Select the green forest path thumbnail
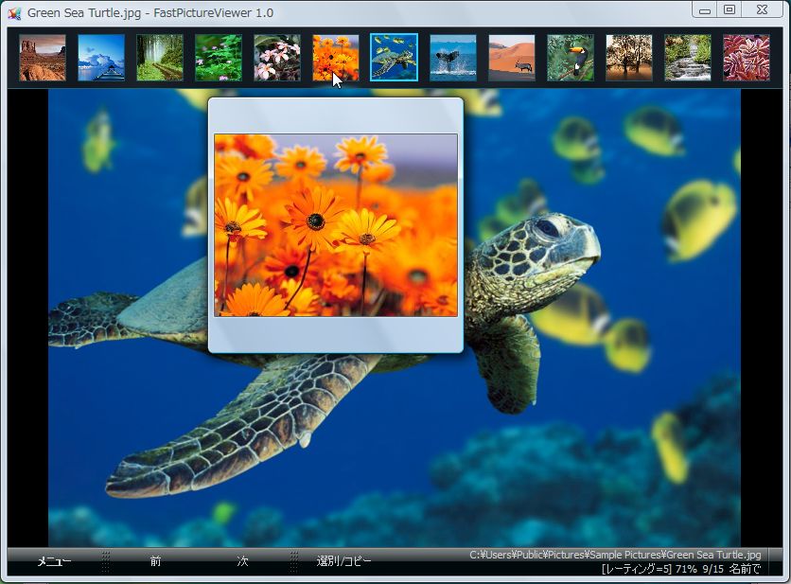 pyautogui.click(x=159, y=58)
